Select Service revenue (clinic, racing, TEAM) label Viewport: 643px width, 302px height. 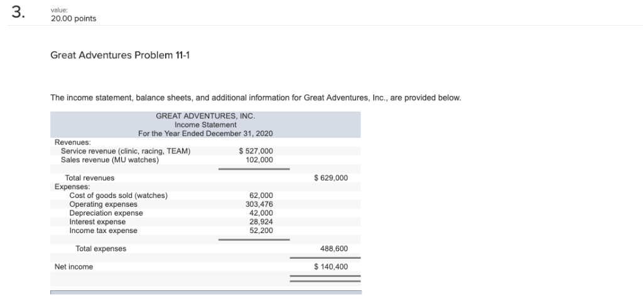(126, 152)
